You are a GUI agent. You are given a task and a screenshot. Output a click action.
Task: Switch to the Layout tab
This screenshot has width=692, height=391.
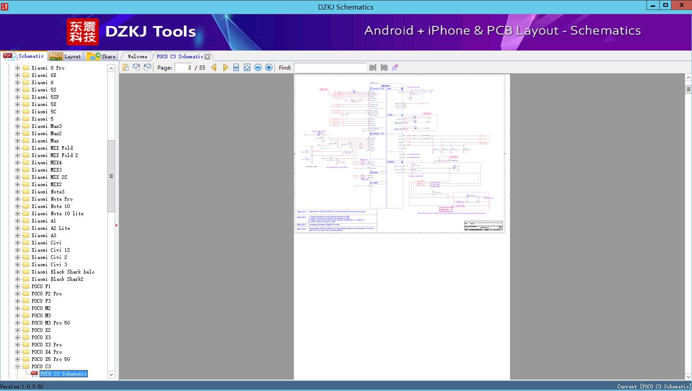click(x=66, y=56)
